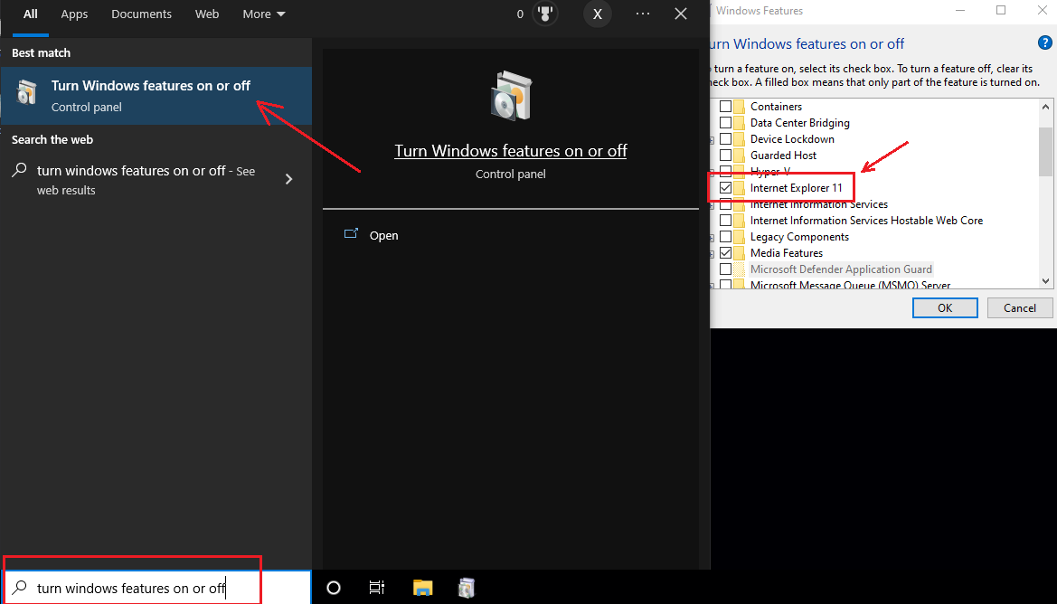Screen dimensions: 1057x604
Task: Click the magnifier icon beside web search suggestion
Action: click(20, 170)
